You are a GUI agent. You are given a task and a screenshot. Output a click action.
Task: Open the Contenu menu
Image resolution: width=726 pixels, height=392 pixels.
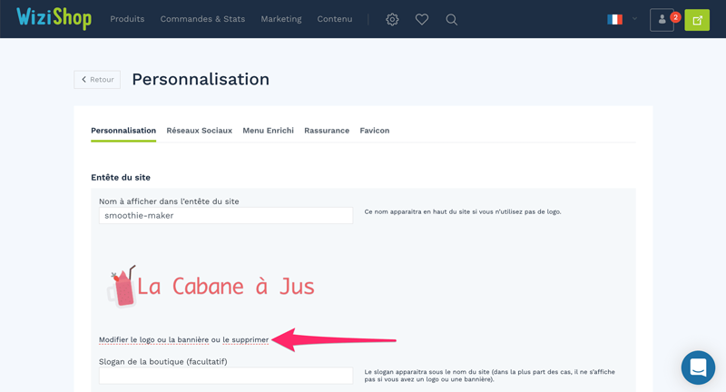[335, 19]
